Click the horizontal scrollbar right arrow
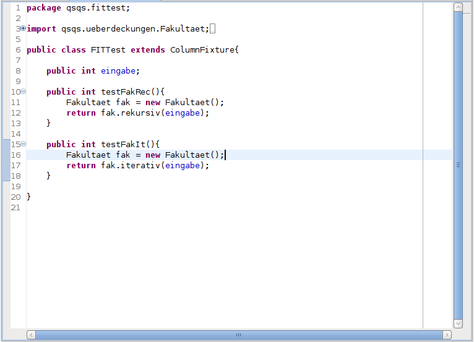The width and height of the screenshot is (474, 342). tap(447, 335)
